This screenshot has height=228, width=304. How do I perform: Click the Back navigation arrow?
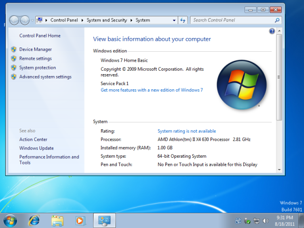tap(14, 20)
